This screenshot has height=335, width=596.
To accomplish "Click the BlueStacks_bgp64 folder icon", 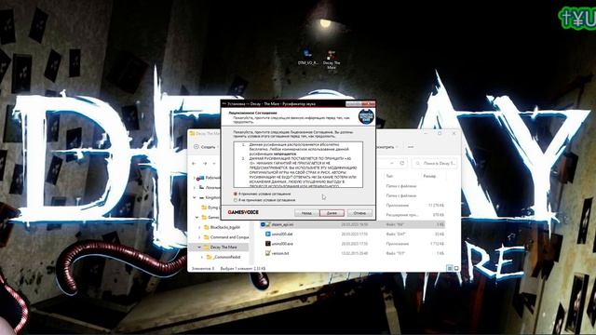I will tap(207, 227).
